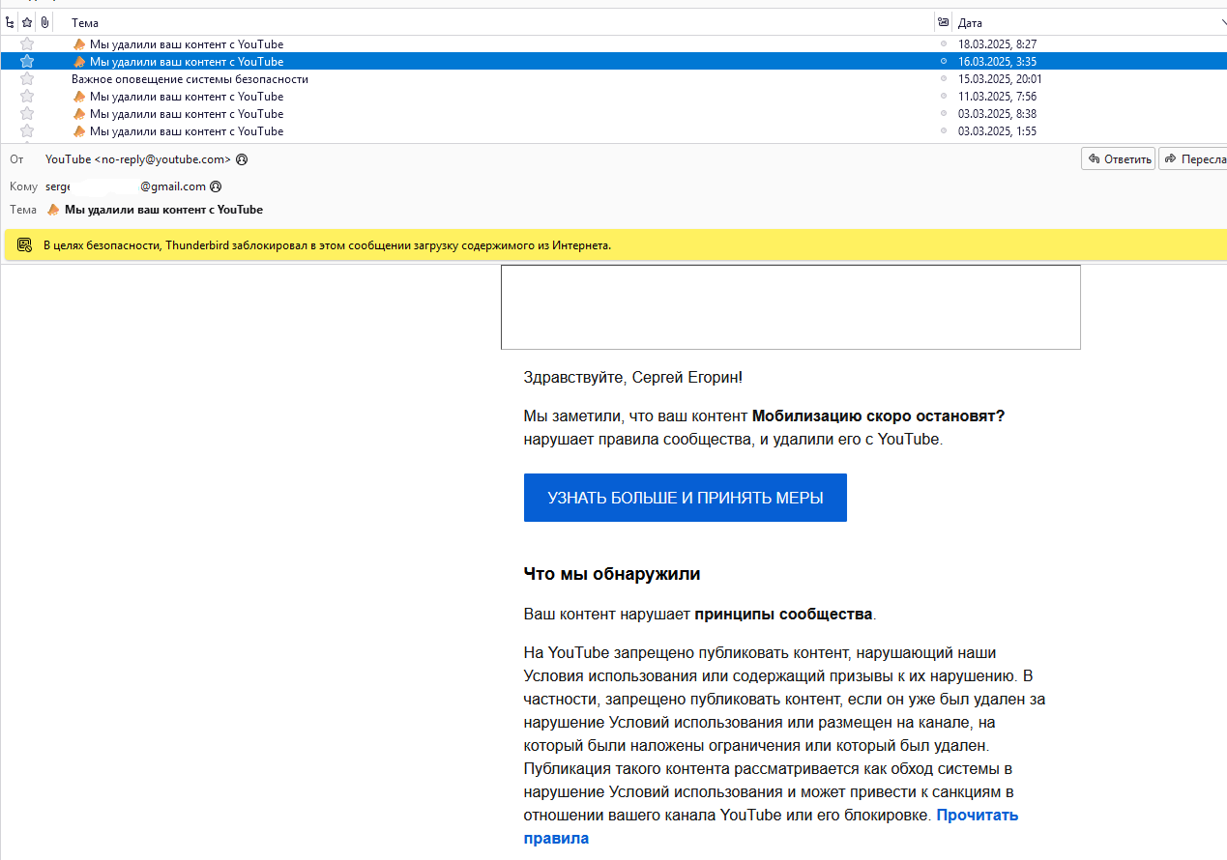Click the bold title Мобилизацию скоро остановят?
The width and height of the screenshot is (1227, 860).
[879, 416]
